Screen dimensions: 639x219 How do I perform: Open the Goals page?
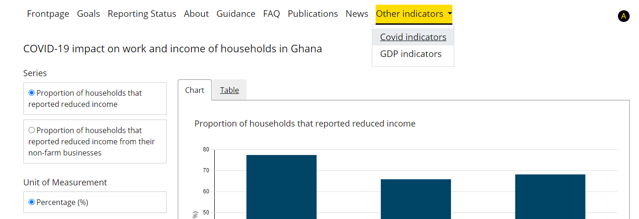[88, 14]
